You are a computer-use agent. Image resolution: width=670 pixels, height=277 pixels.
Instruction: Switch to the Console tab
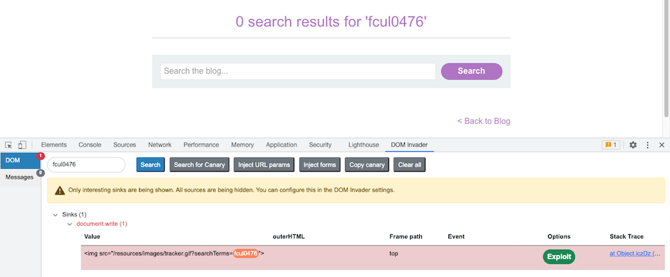click(90, 145)
